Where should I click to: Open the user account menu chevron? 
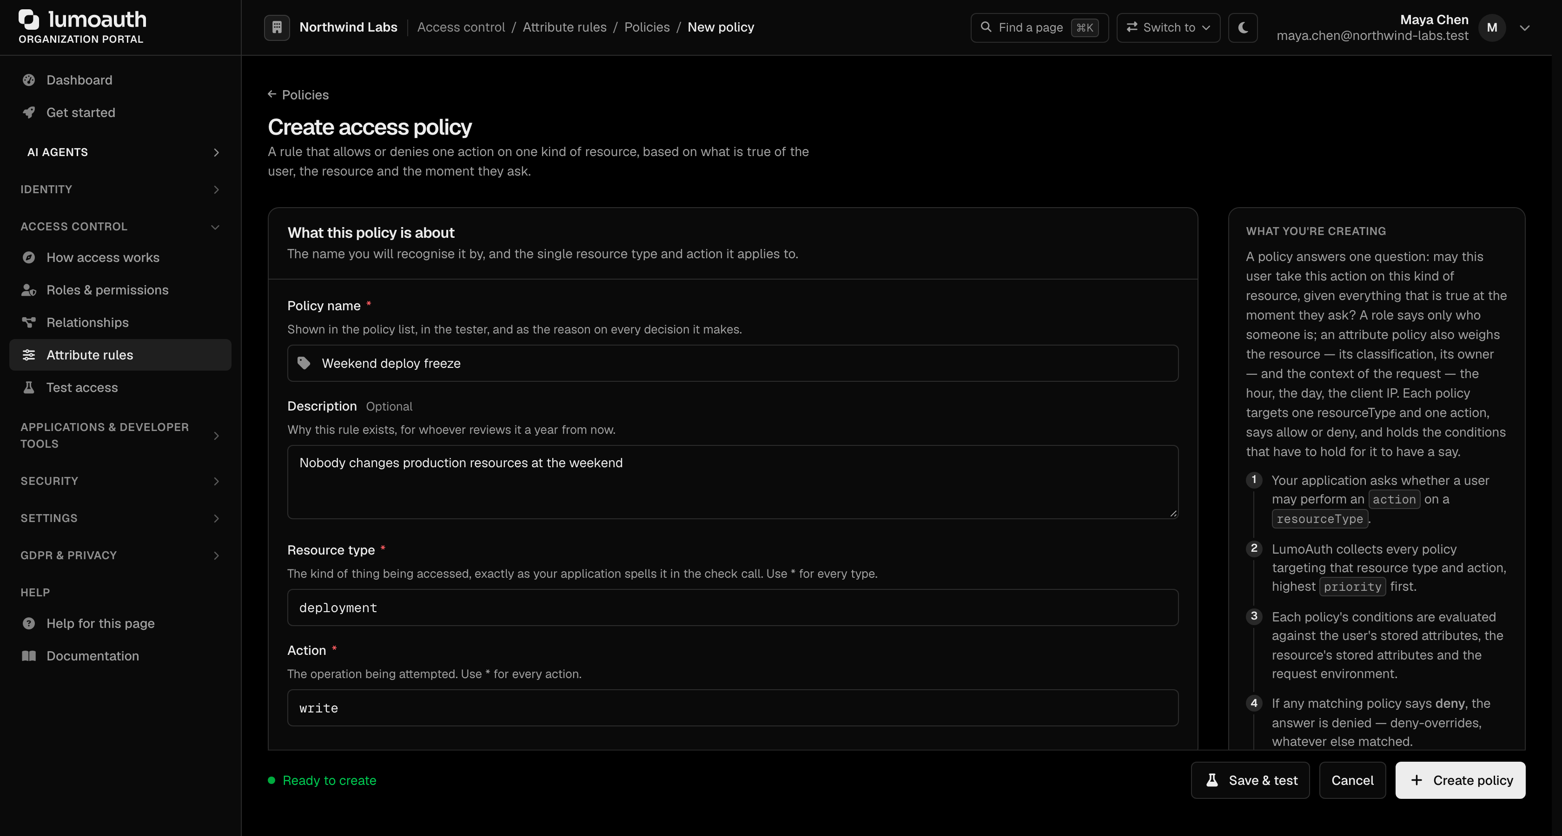[1524, 28]
